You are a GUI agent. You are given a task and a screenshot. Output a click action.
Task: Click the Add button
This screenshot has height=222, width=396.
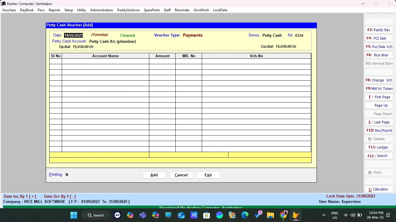[154, 175]
